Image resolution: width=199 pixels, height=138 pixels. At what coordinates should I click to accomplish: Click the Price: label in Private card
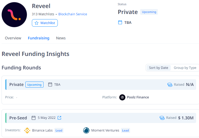9,97
